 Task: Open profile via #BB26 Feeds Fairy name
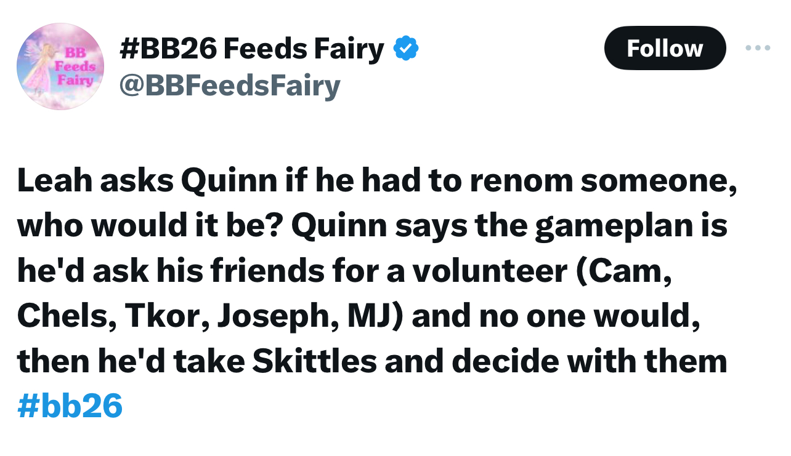(251, 49)
